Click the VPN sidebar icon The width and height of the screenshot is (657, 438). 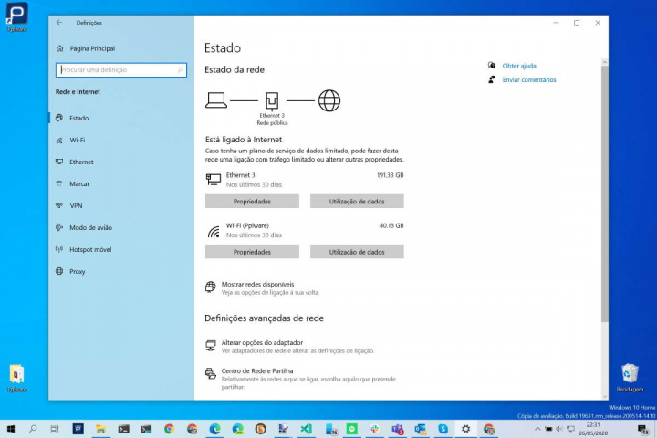coord(59,205)
